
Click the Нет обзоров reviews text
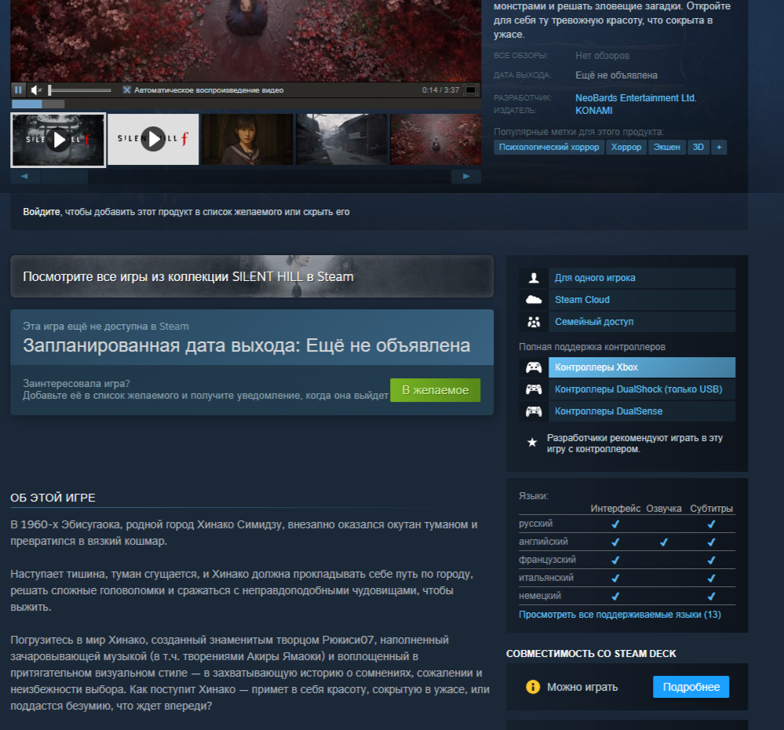point(602,56)
